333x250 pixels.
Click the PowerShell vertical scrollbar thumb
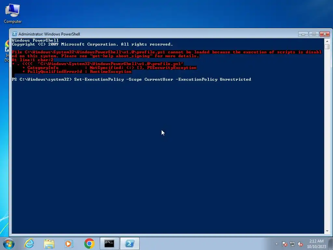point(327,47)
